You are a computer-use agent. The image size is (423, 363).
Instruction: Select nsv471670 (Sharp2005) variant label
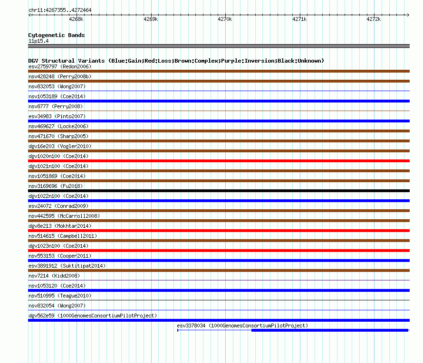click(58, 136)
